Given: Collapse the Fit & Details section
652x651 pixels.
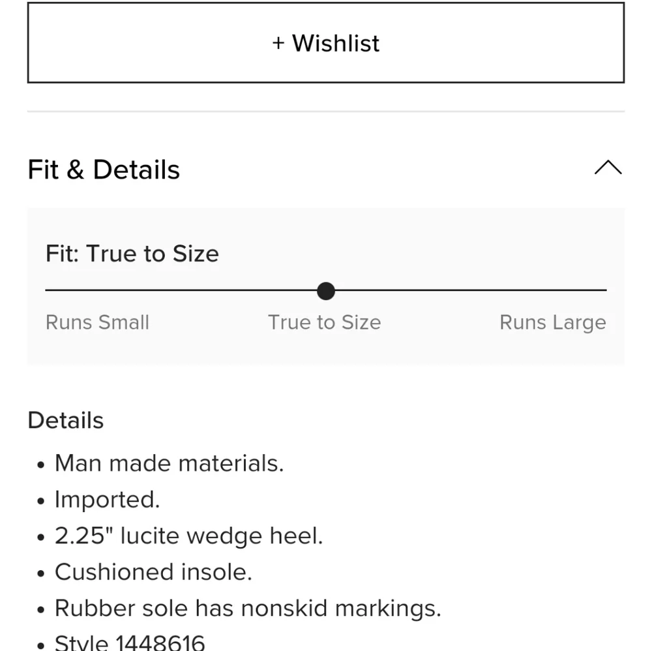Looking at the screenshot, I should (608, 168).
